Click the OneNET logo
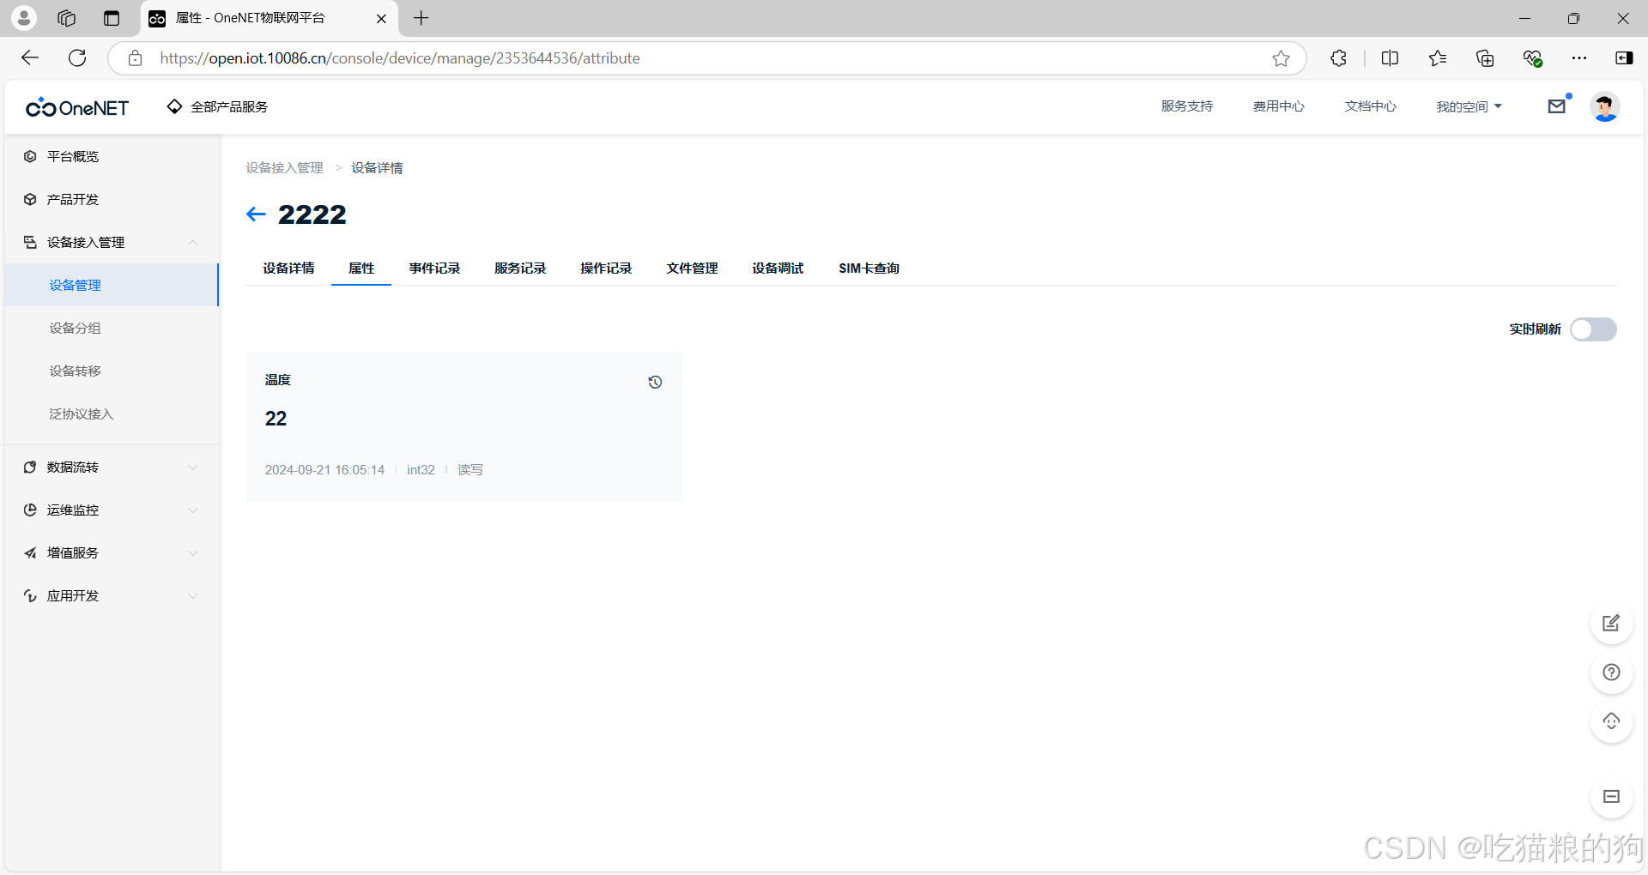Image resolution: width=1648 pixels, height=875 pixels. (x=76, y=106)
